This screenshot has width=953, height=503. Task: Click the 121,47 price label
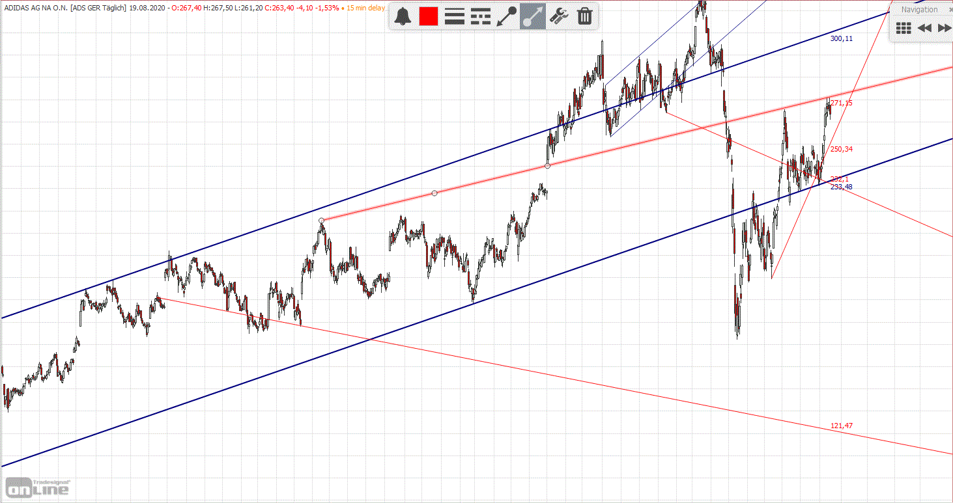(x=841, y=426)
